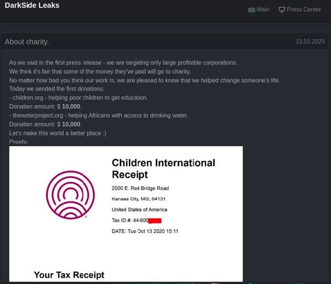
Task: Click the first press release sentence
Action: [x=123, y=63]
